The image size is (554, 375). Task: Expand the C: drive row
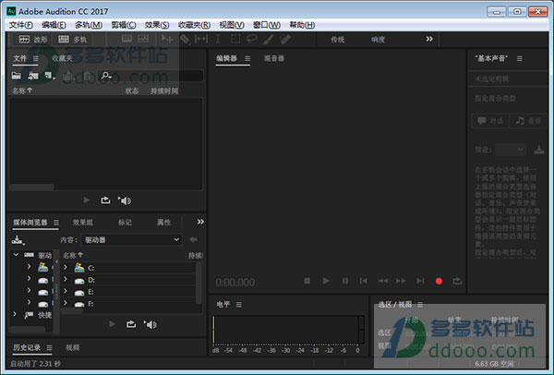point(66,267)
